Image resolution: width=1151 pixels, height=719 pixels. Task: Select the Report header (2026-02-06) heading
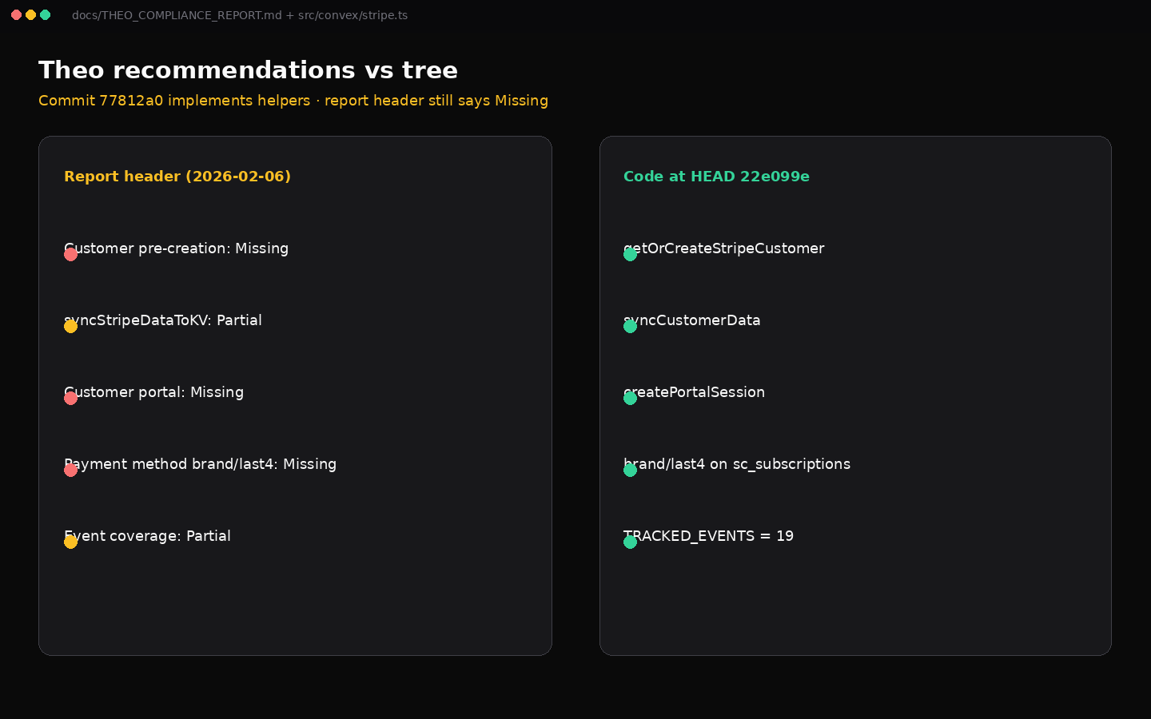[177, 177]
